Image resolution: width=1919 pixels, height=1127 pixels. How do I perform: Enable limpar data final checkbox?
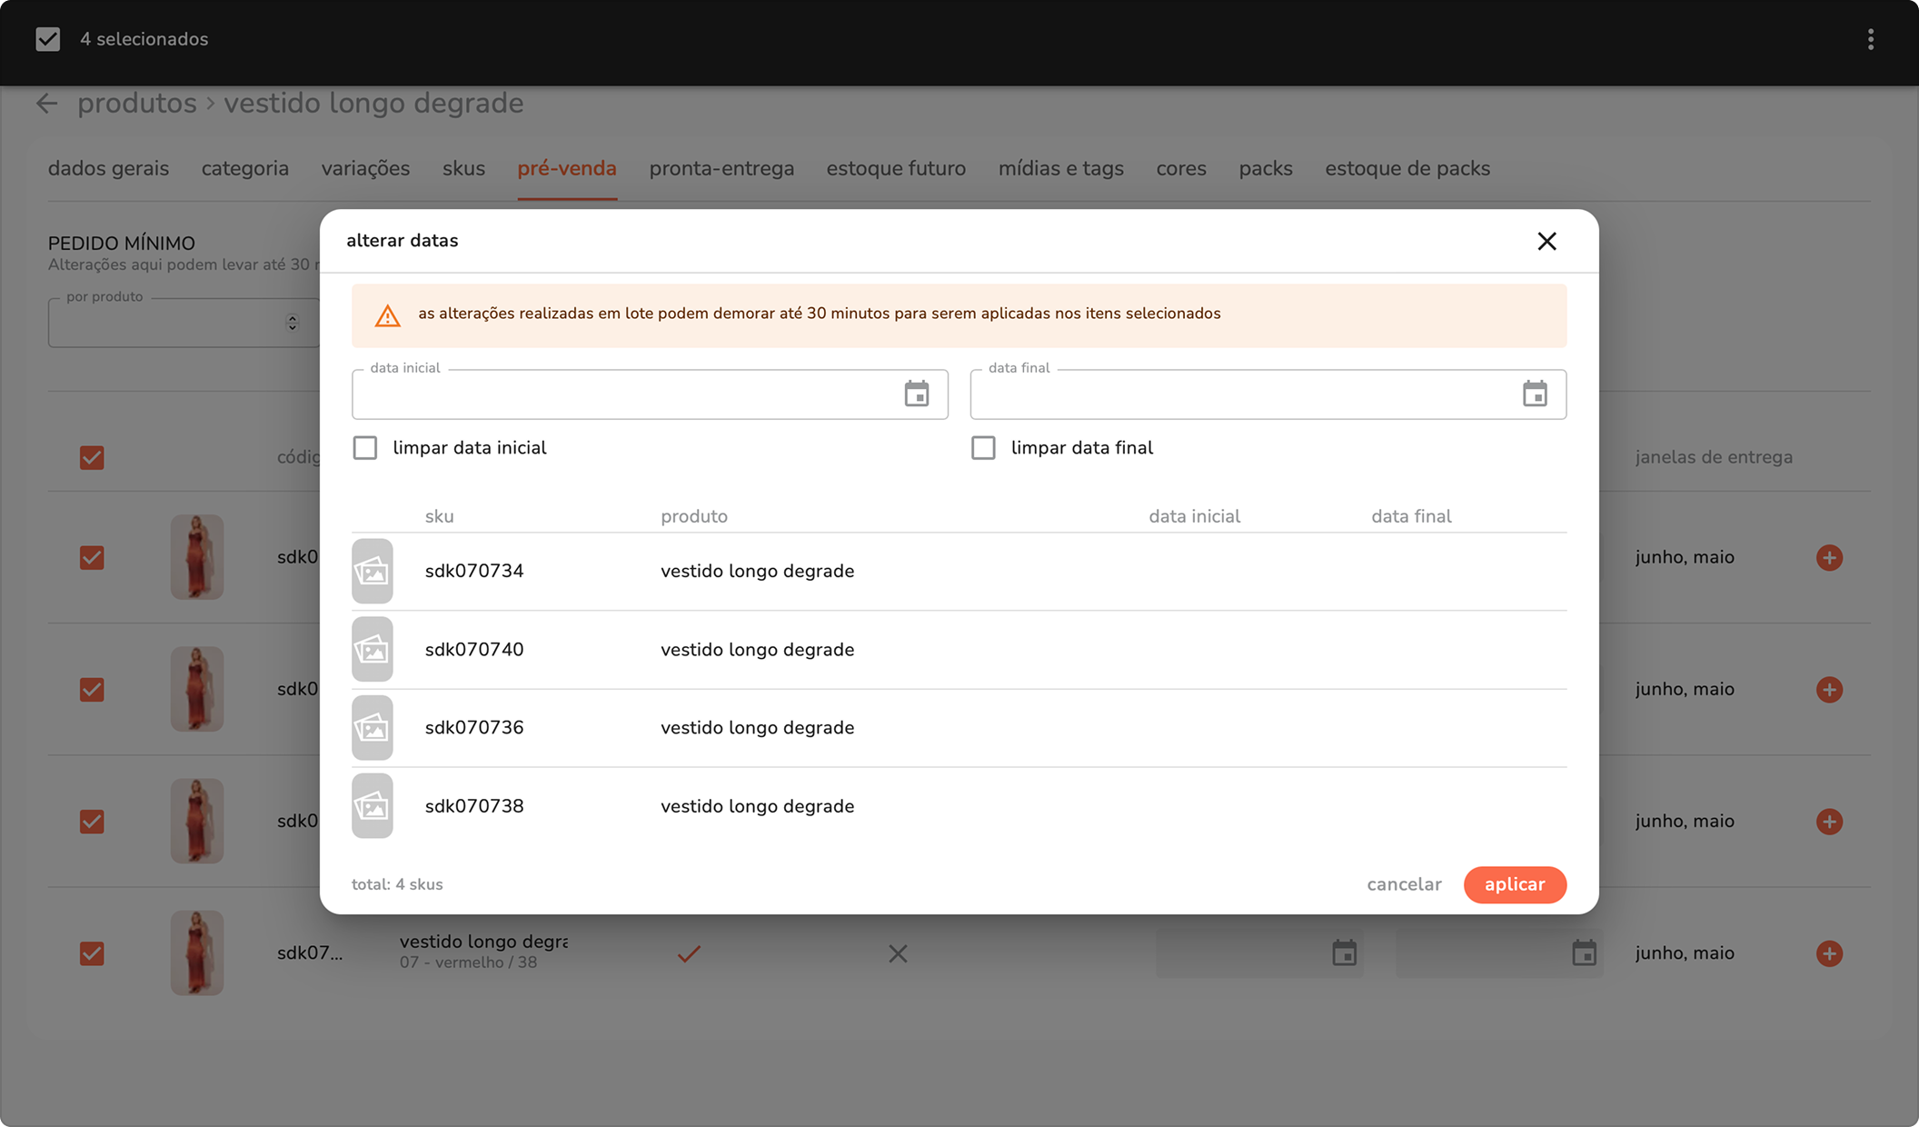tap(983, 448)
